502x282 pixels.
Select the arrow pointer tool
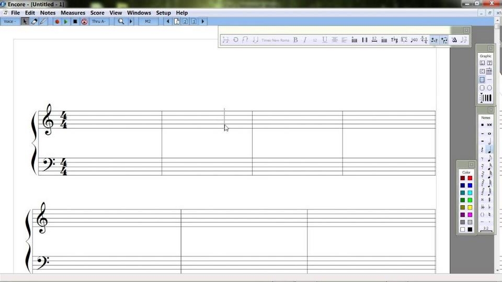point(25,21)
